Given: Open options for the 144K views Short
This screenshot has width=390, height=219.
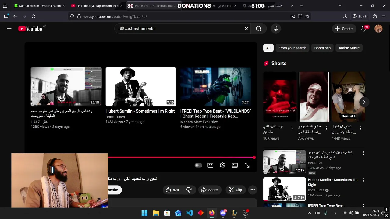Looking at the screenshot, I should point(361,128).
